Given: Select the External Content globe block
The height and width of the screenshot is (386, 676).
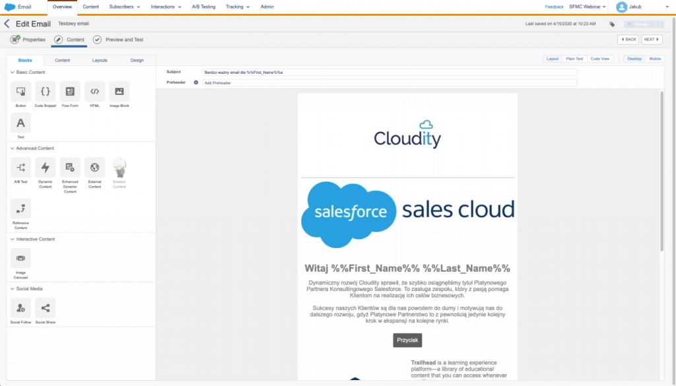Looking at the screenshot, I should [x=94, y=168].
